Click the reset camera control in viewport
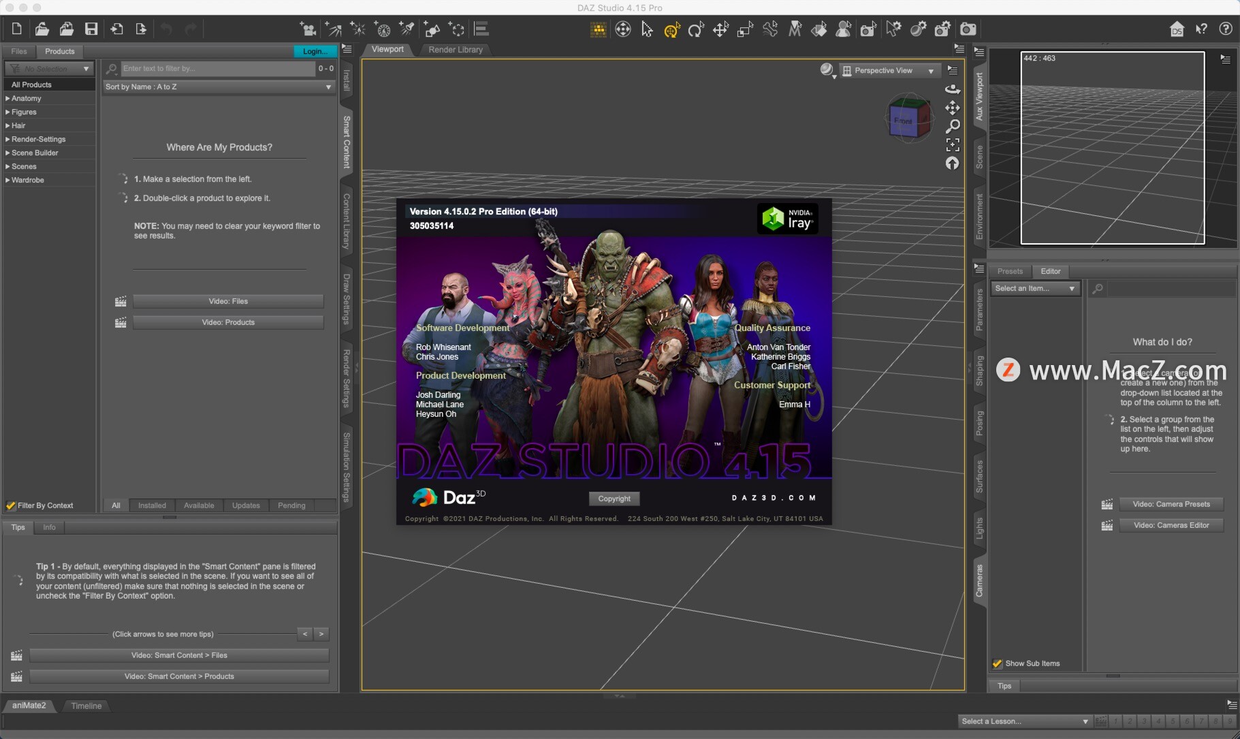 [953, 163]
